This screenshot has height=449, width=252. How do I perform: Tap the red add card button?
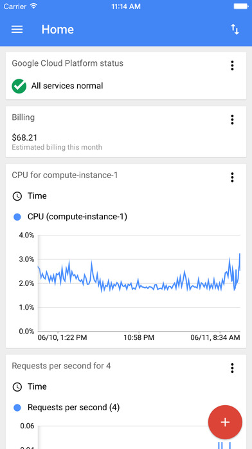coord(225,422)
